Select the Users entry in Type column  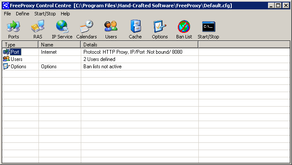[17, 59]
